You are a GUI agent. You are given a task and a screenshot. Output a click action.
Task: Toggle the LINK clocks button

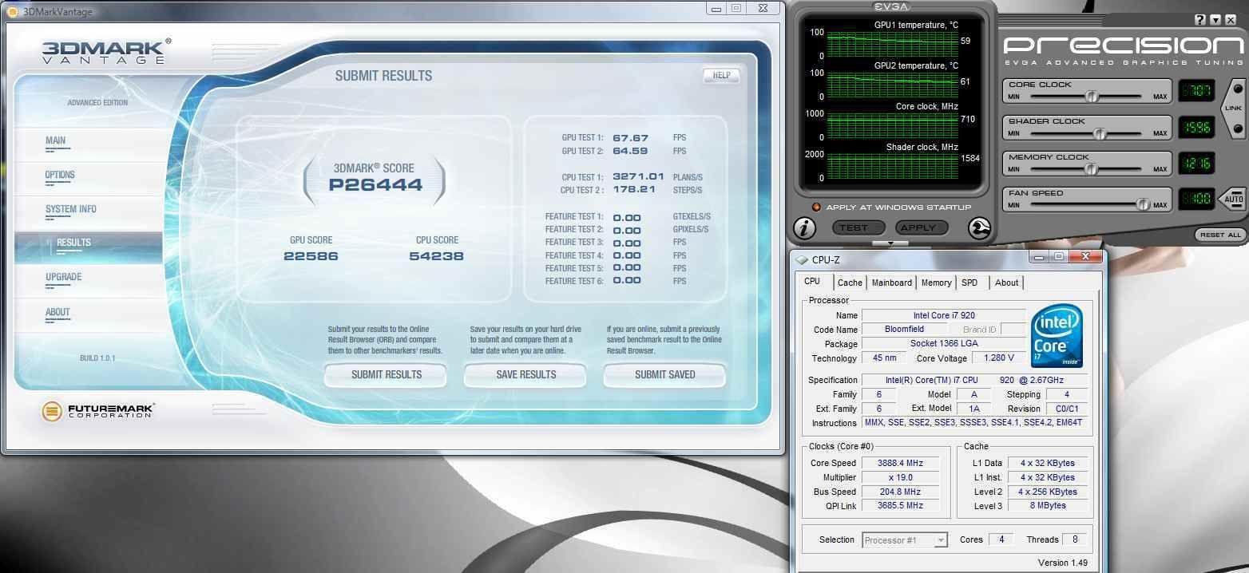point(1235,108)
